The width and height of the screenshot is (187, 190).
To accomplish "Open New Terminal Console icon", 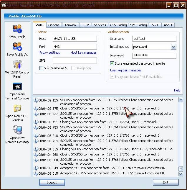I will point(17,86).
